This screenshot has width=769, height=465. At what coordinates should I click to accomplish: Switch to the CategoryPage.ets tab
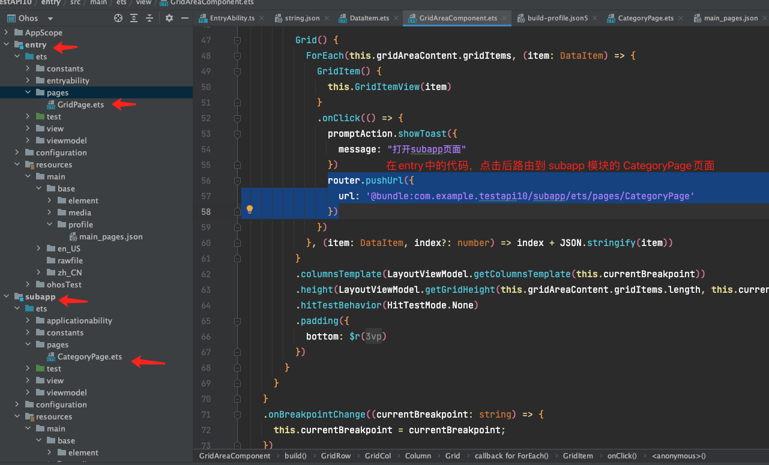click(645, 18)
